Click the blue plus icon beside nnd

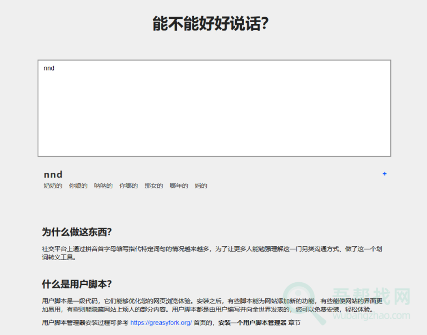tap(384, 174)
